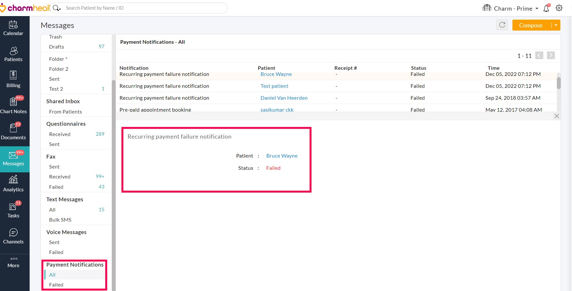Click the Compose button
This screenshot has width=572, height=291.
531,25
